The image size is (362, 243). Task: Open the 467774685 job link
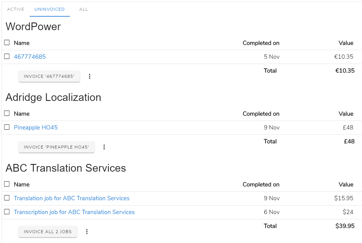[30, 57]
